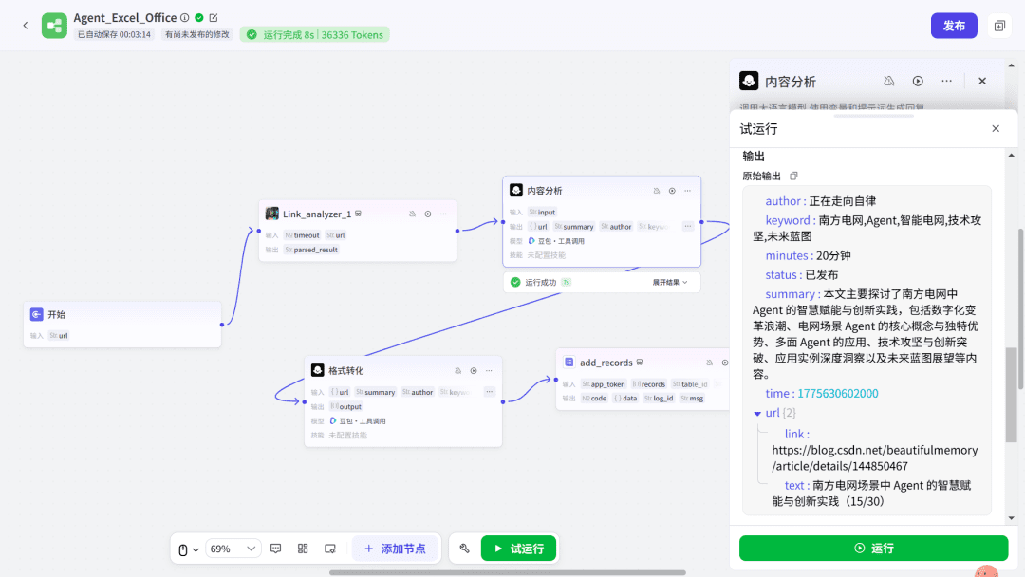Toggle the alert-off icon on the 格式转化 node
This screenshot has height=577, width=1025.
pos(458,370)
